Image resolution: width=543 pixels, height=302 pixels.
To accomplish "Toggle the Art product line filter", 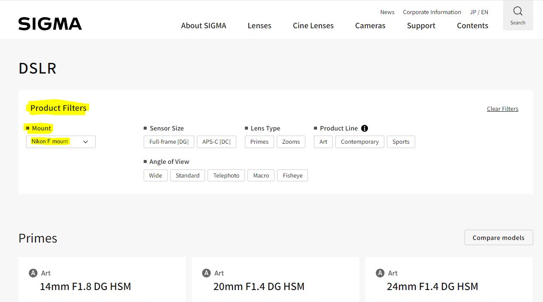I will pos(323,142).
